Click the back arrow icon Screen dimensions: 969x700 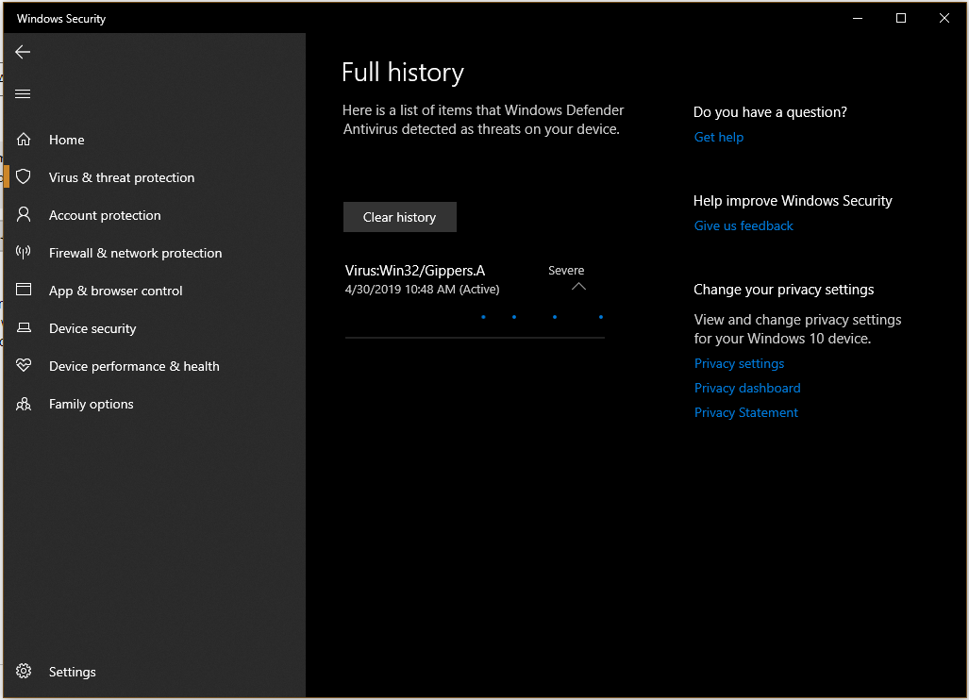[x=23, y=52]
